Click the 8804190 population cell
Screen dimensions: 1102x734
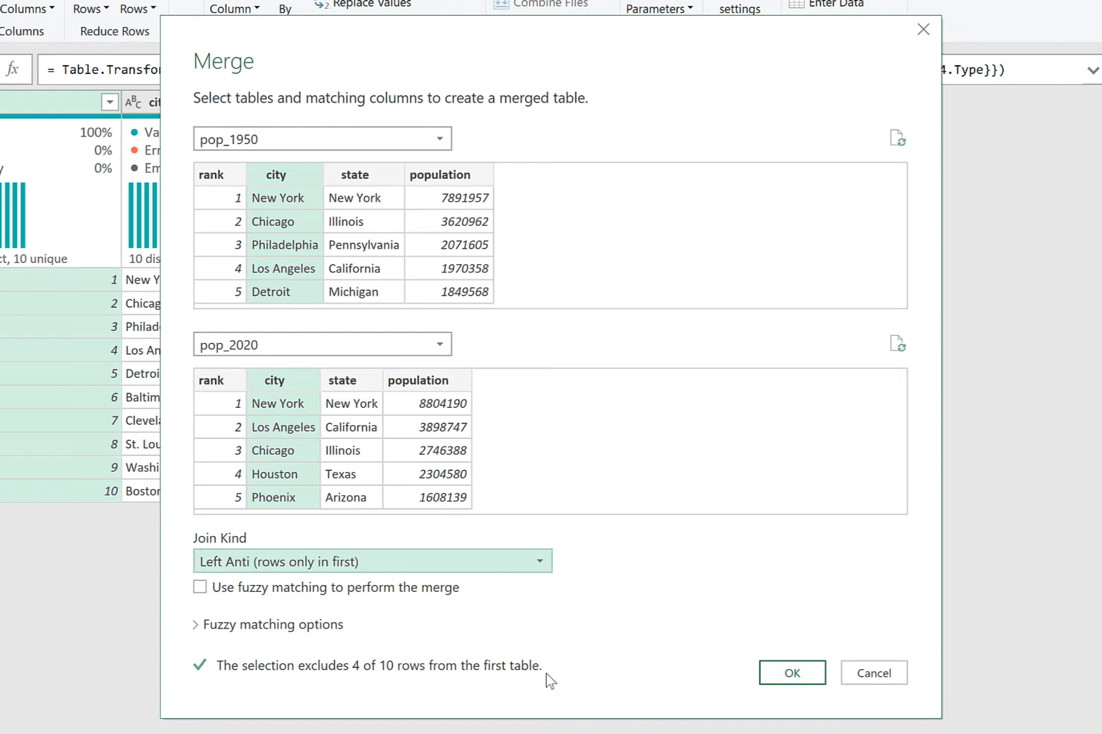427,404
